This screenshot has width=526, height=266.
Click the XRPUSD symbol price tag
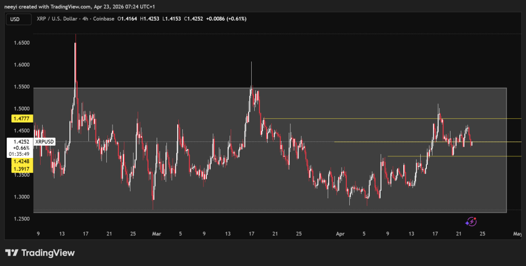click(x=44, y=142)
